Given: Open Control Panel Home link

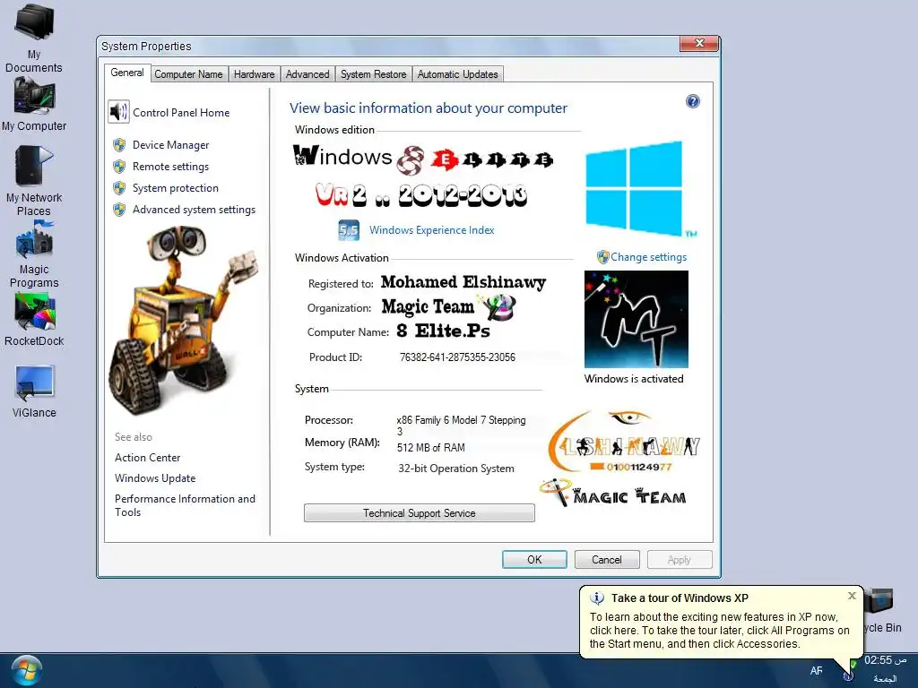Looking at the screenshot, I should click(181, 112).
